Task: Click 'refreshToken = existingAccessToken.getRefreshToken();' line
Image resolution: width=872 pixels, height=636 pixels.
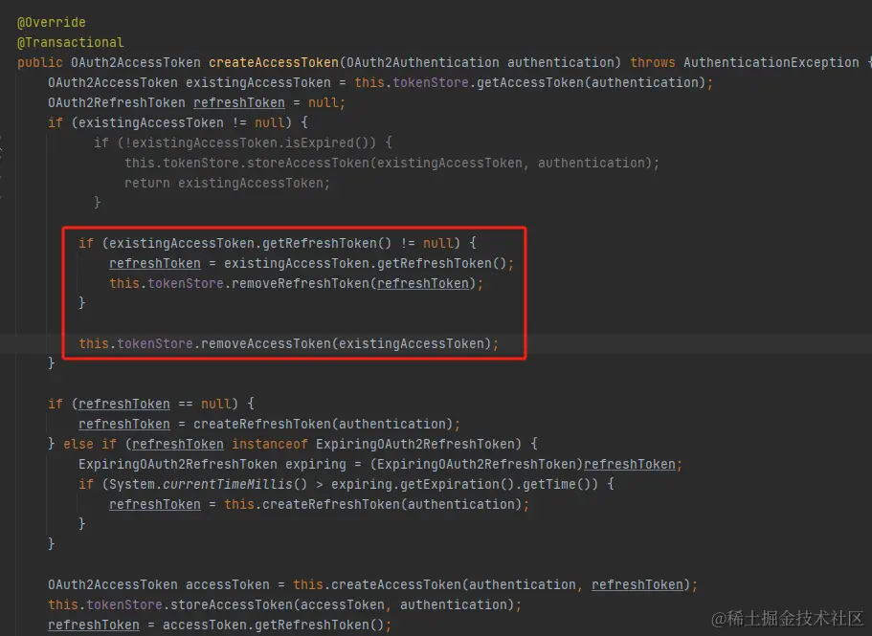Action: coord(311,263)
